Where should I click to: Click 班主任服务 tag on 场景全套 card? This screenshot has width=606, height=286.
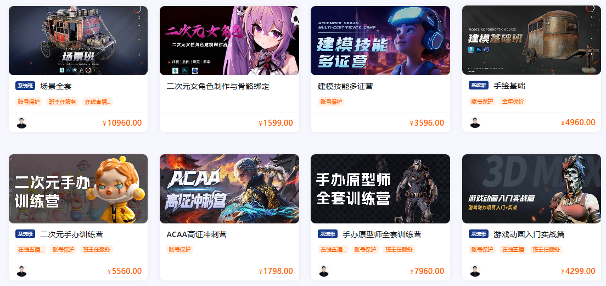[x=62, y=102]
